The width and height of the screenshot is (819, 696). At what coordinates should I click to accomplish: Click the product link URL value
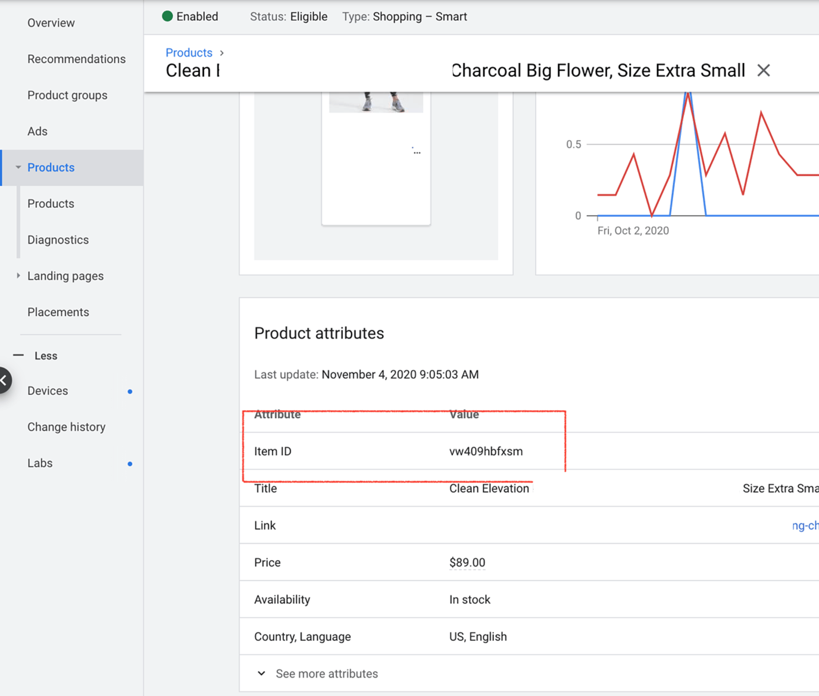[x=805, y=525]
